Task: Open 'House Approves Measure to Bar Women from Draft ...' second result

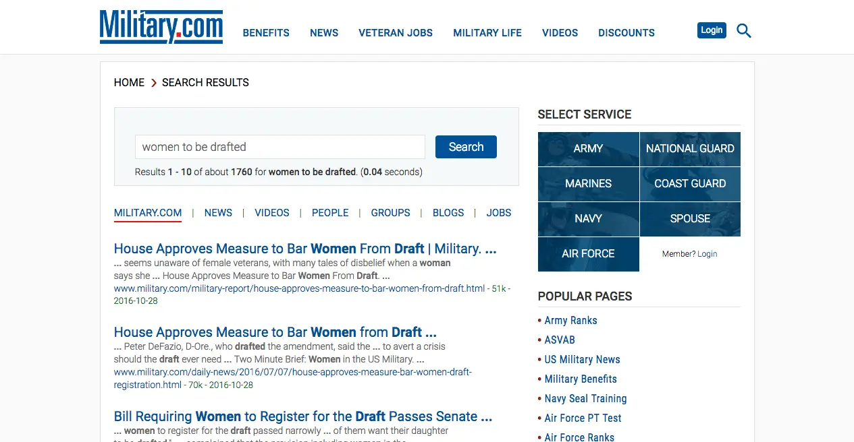Action: (275, 332)
